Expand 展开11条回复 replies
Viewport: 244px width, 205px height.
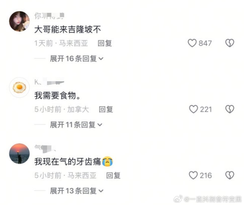76,125
